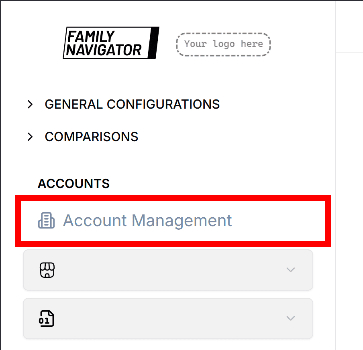The width and height of the screenshot is (363, 350).
Task: Select the ACCOUNTS section heading
Action: coord(73,184)
